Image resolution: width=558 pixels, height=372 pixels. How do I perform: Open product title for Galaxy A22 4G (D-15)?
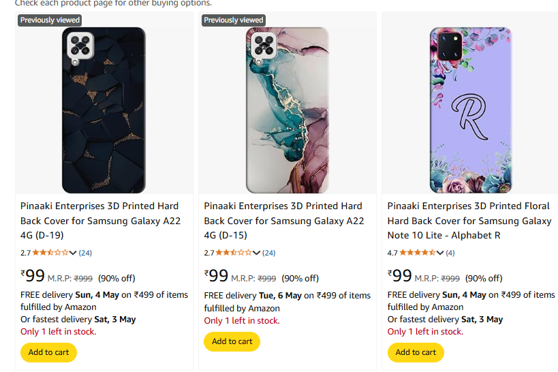(x=284, y=221)
